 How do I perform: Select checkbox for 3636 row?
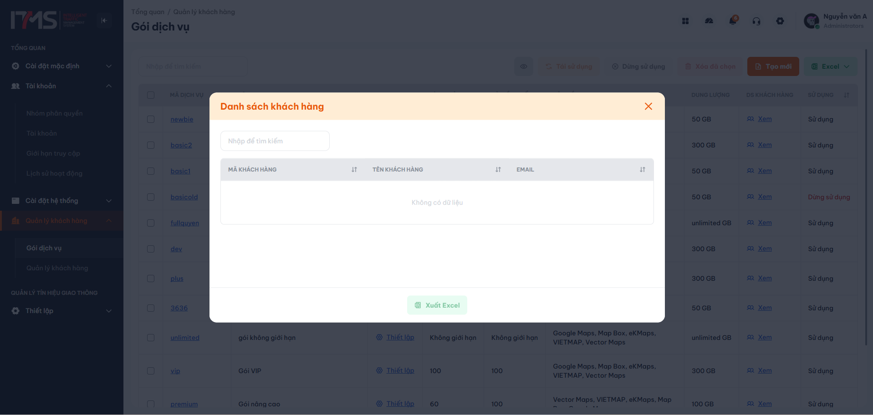151,308
